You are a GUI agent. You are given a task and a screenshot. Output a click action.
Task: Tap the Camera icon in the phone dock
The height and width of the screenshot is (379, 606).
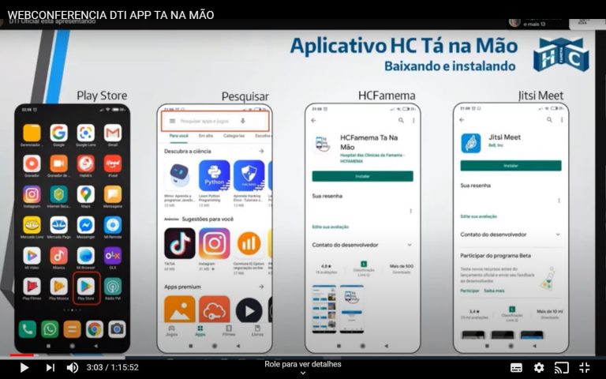coord(117,329)
